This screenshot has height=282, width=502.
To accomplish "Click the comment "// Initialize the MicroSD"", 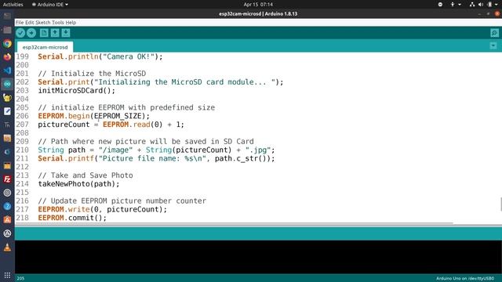I will pos(92,74).
